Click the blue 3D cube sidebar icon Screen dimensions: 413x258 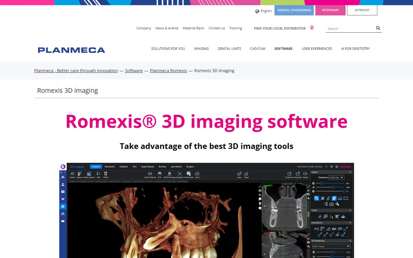click(x=63, y=207)
